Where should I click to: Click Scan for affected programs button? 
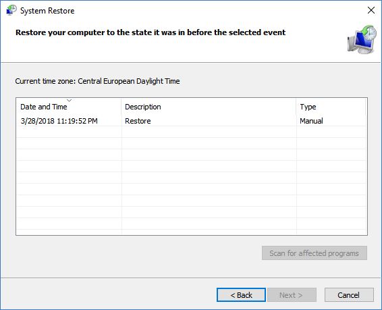[x=315, y=253]
